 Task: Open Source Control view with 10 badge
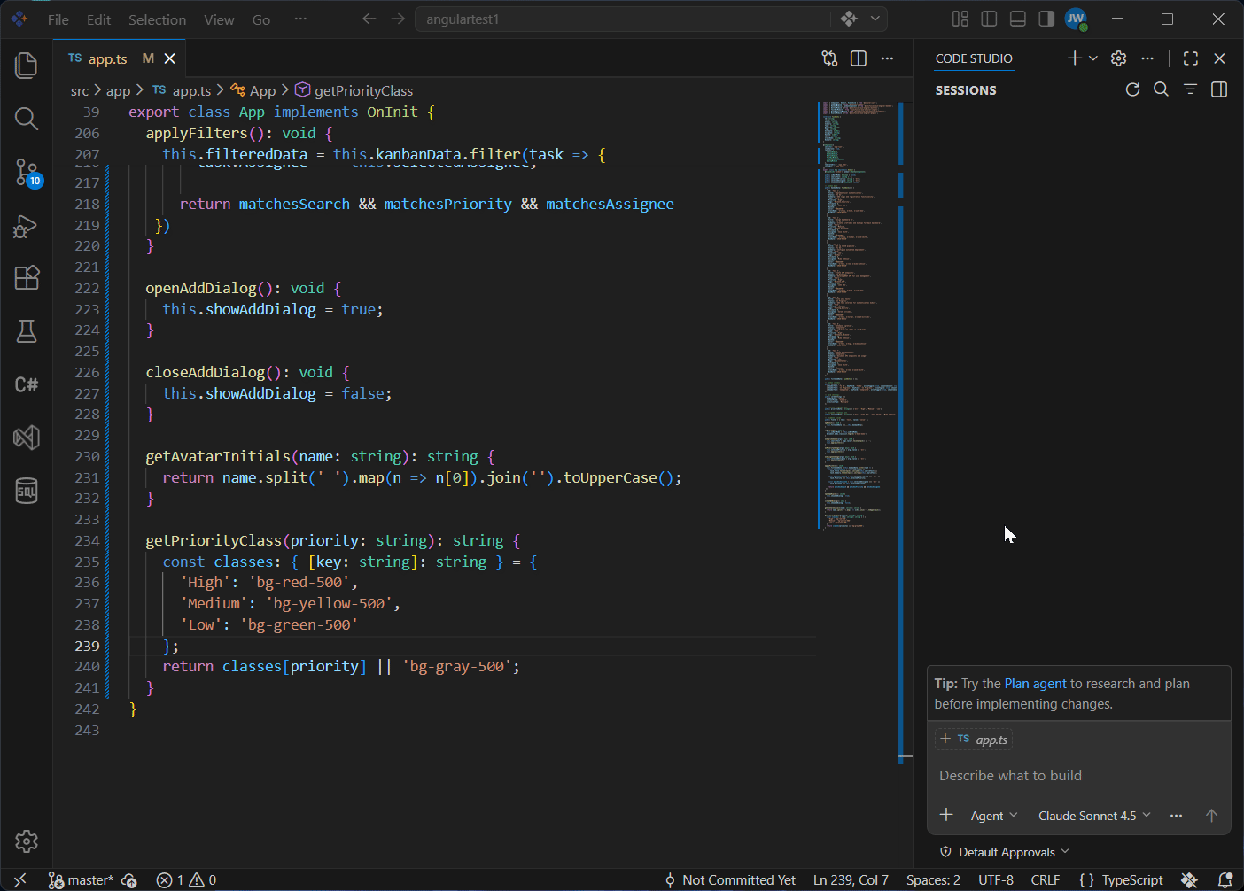click(x=27, y=172)
